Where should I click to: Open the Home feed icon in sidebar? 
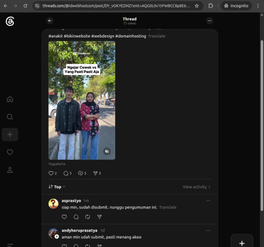click(x=10, y=99)
